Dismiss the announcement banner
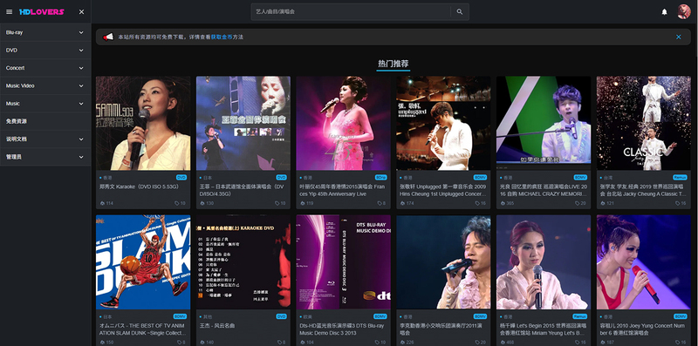The image size is (698, 346). coord(679,37)
